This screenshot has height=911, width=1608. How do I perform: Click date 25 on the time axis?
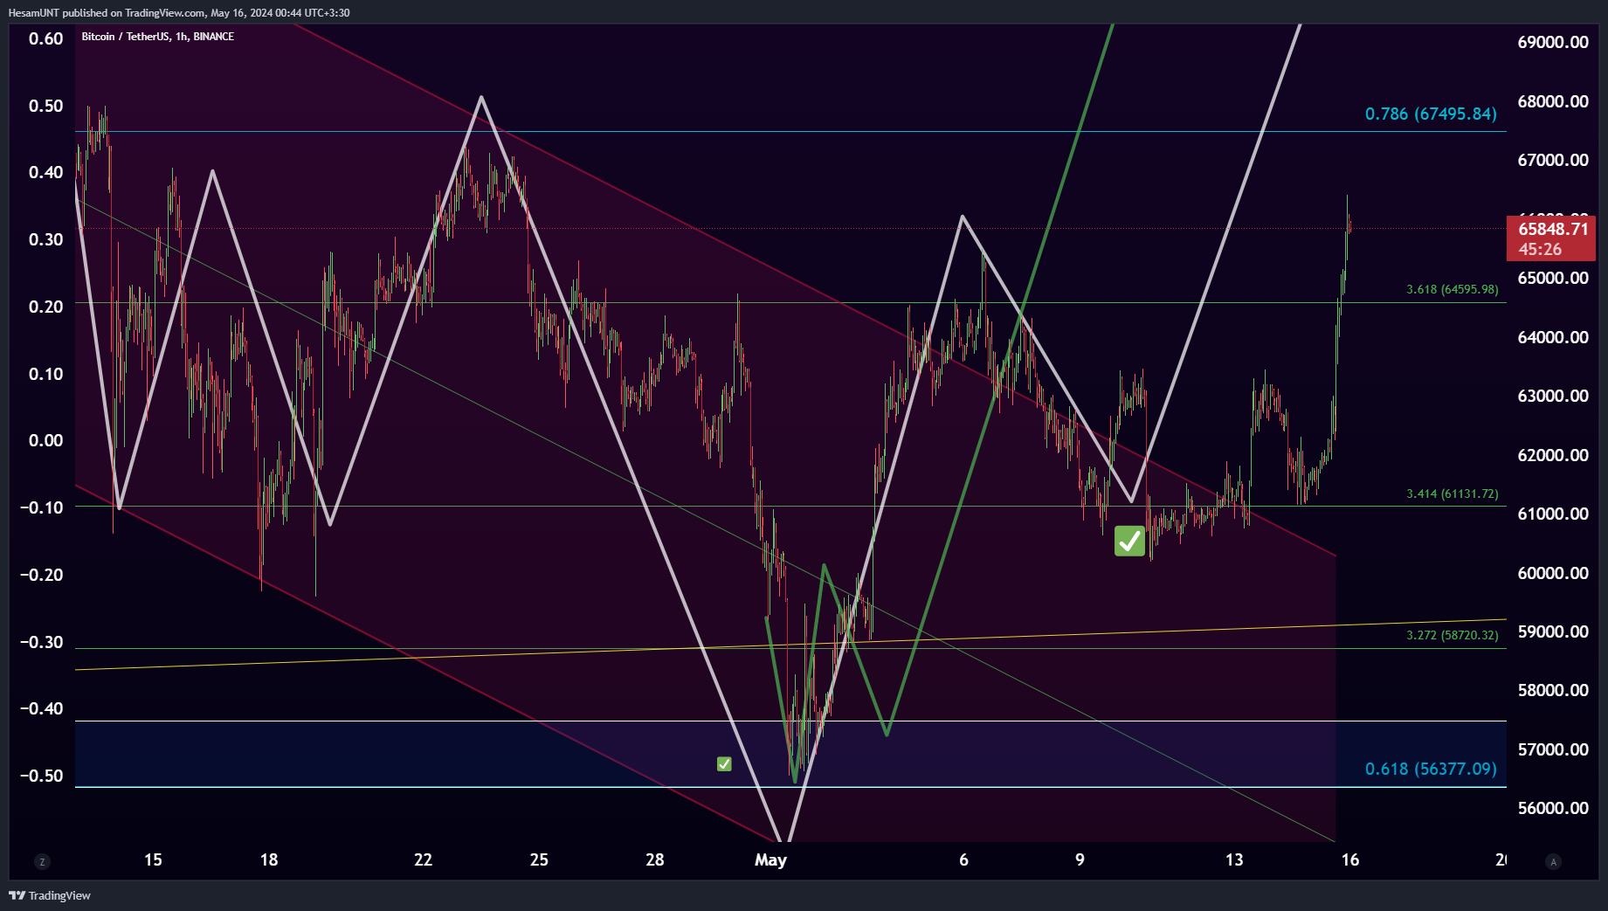tap(539, 859)
